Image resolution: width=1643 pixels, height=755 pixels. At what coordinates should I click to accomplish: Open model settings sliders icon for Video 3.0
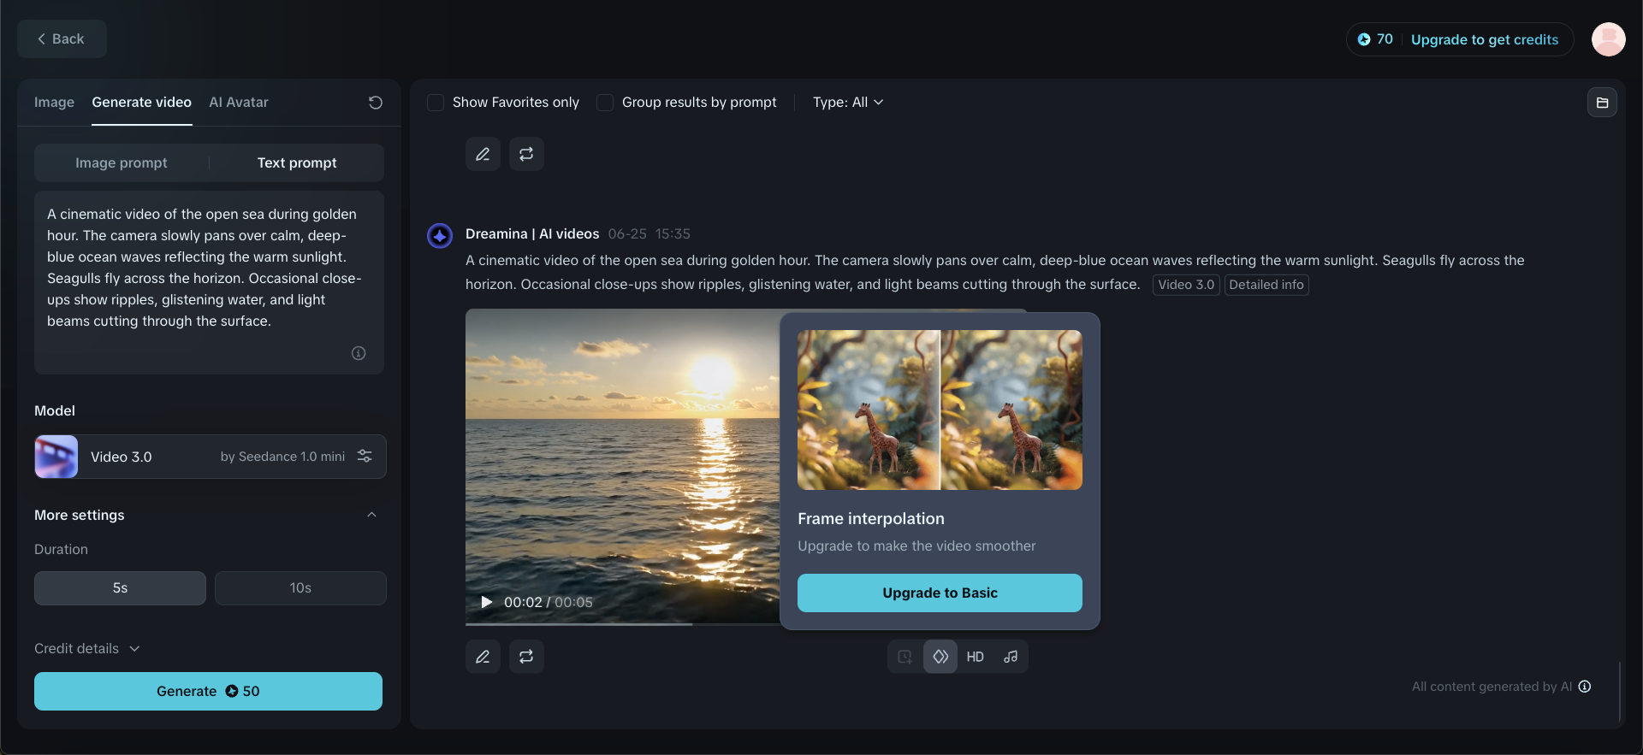(x=365, y=457)
